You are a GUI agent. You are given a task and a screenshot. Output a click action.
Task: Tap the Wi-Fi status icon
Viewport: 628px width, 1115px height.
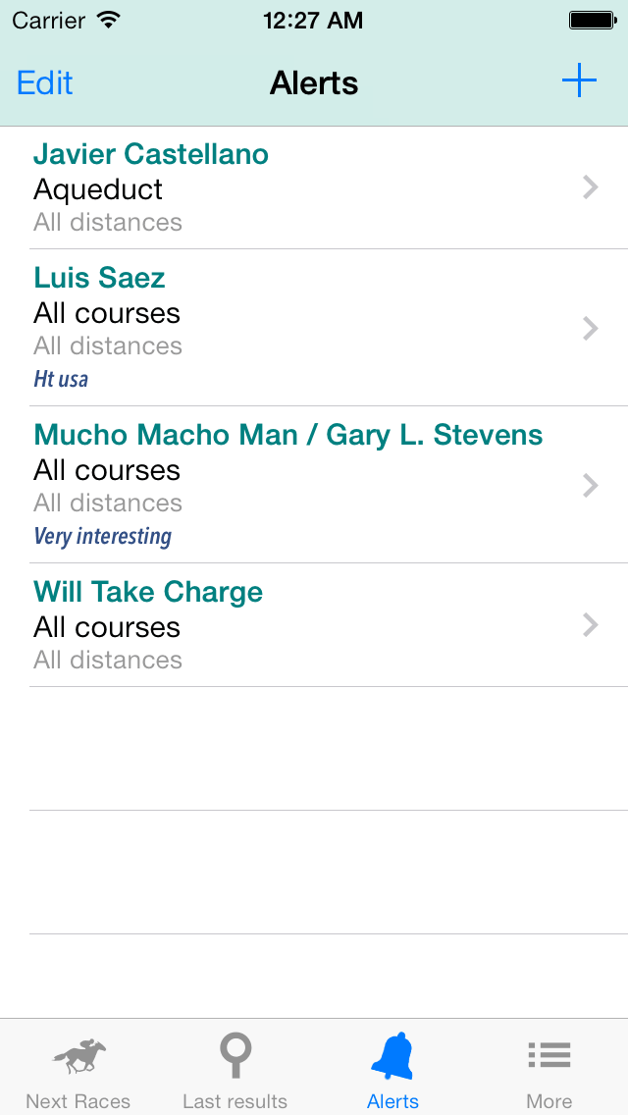(x=109, y=20)
